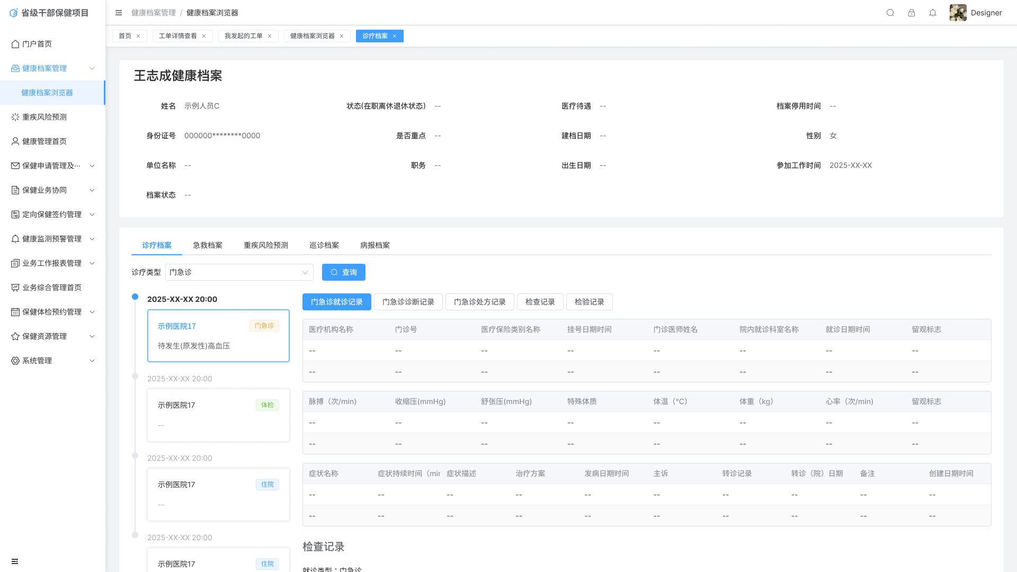Click the first timeline dot 2025-XX-XX 20:00
The width and height of the screenshot is (1017, 572).
(135, 297)
